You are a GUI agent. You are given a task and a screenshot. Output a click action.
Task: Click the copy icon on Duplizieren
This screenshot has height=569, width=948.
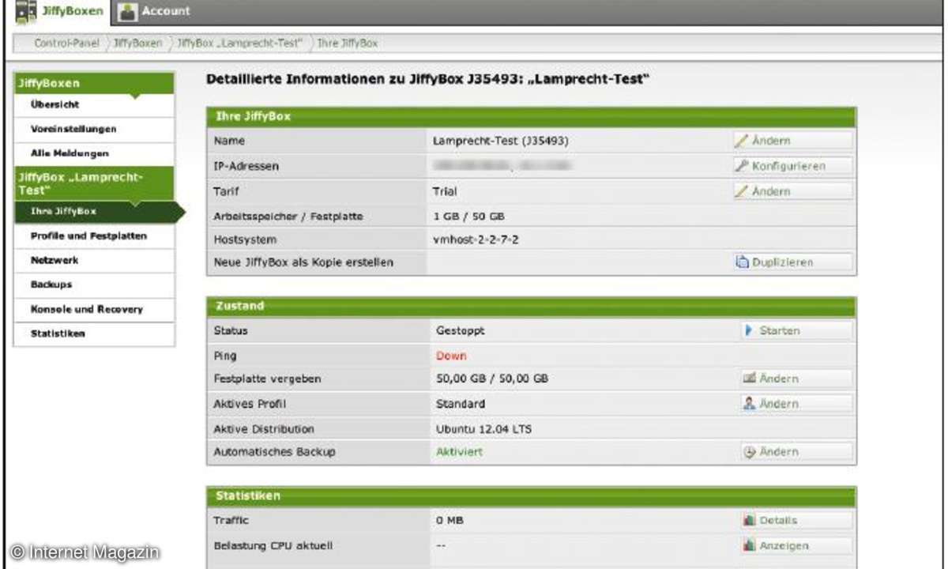click(742, 262)
